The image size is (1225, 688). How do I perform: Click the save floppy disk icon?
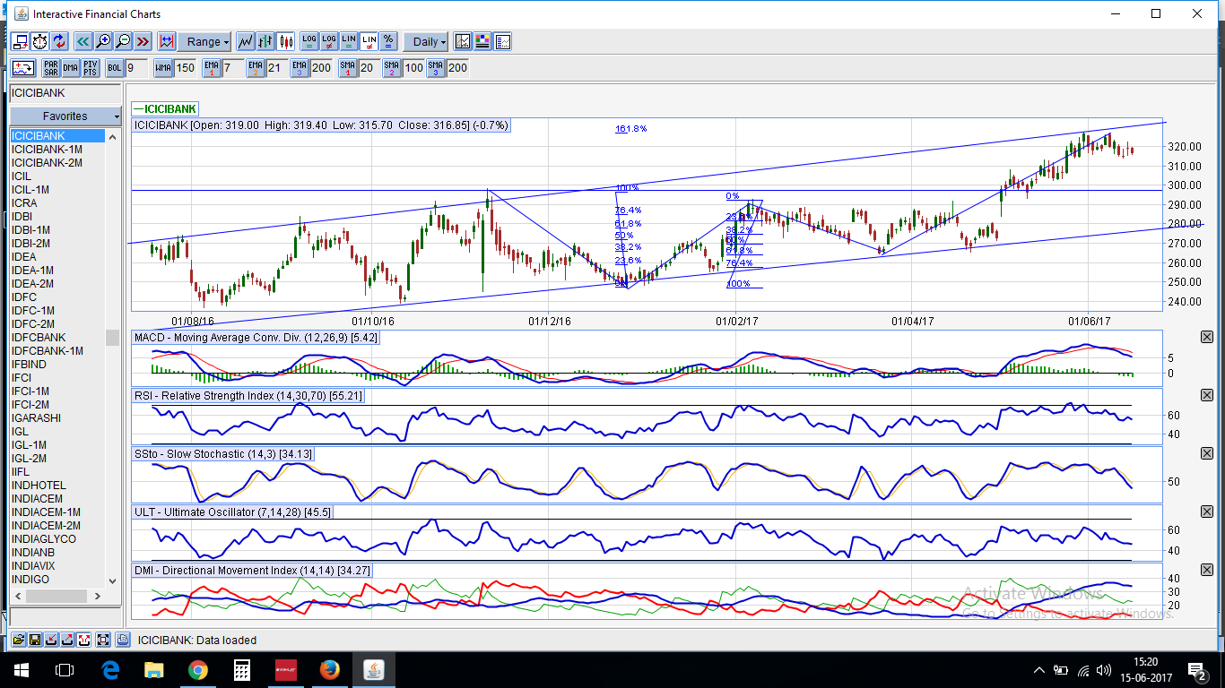pos(35,640)
